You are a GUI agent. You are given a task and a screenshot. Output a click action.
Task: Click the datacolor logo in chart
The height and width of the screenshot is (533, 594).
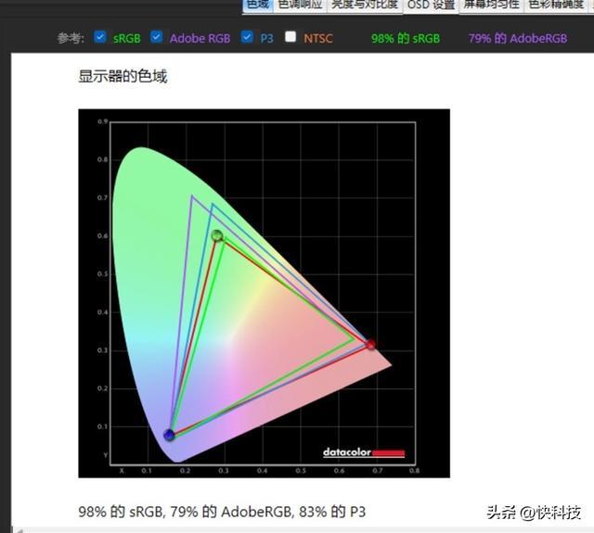pyautogui.click(x=364, y=452)
